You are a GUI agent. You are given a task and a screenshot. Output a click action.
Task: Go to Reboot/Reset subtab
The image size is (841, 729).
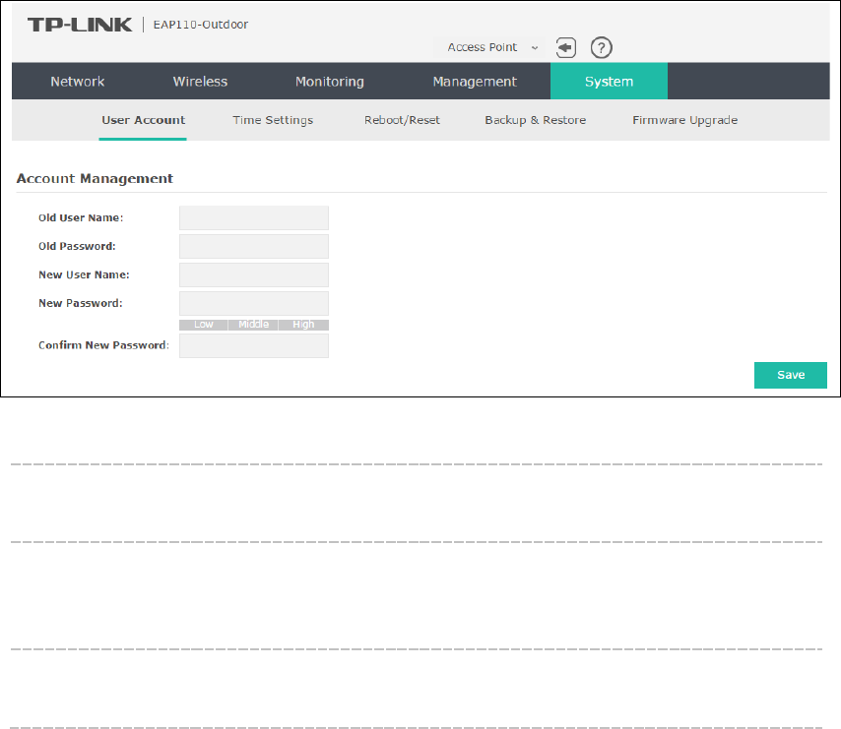pos(402,120)
